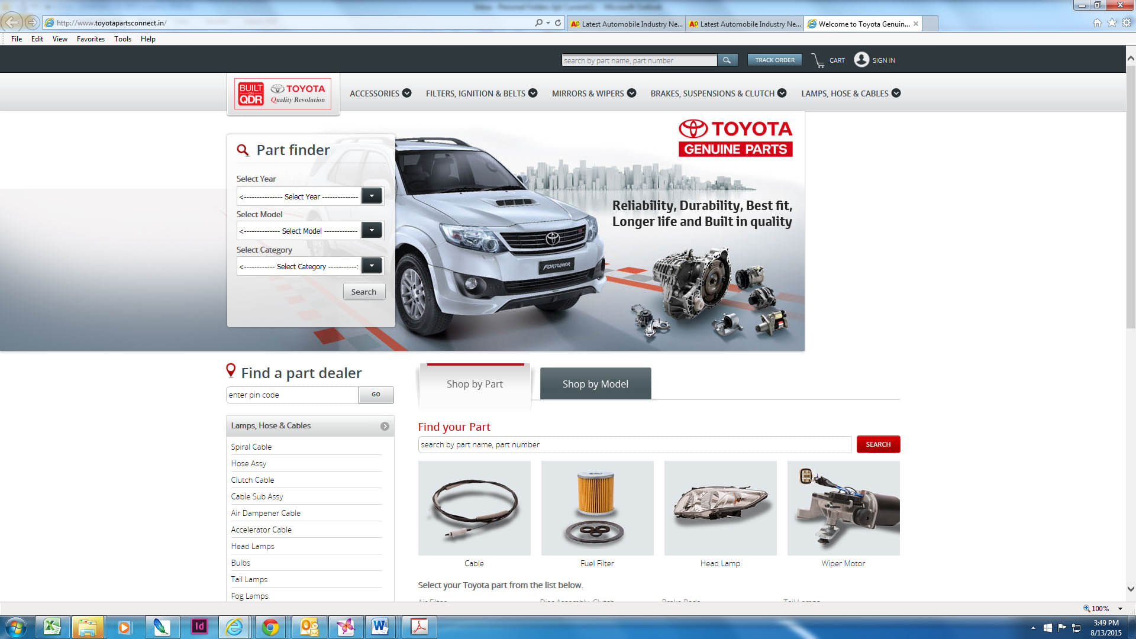Viewport: 1136px width, 639px height.
Task: Click the browser back arrow button
Action: click(x=12, y=22)
